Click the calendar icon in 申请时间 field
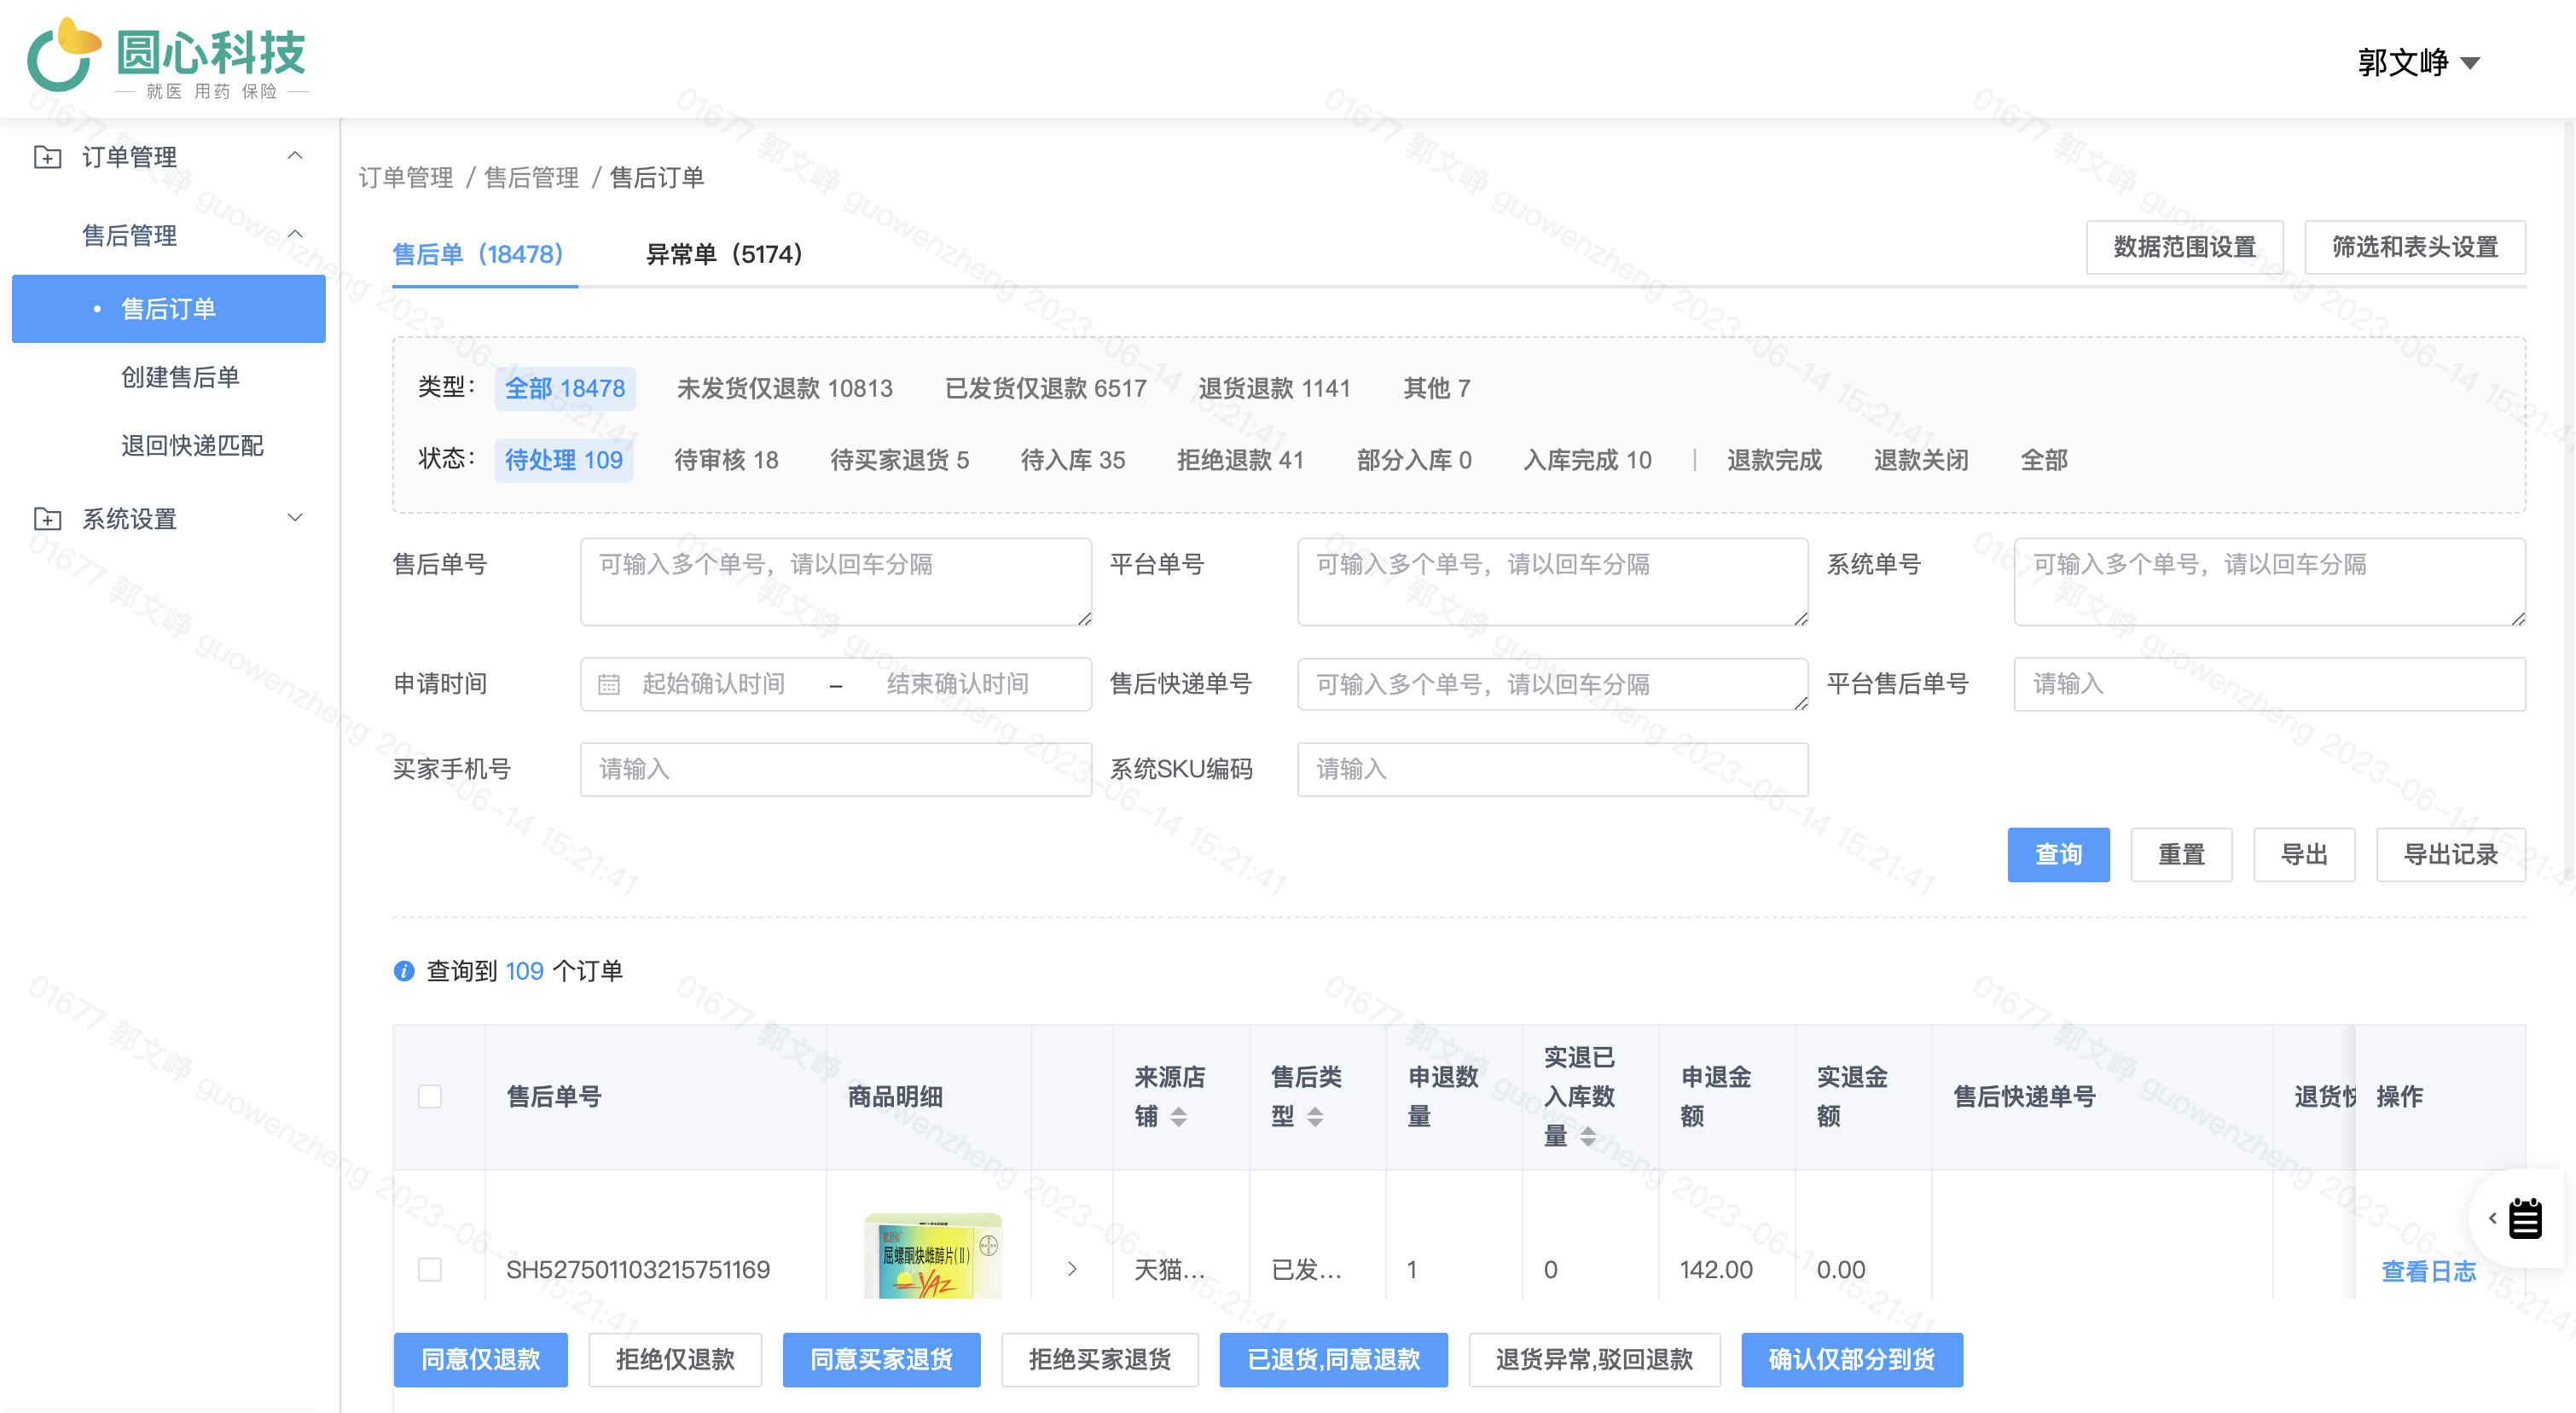The width and height of the screenshot is (2576, 1413). (x=609, y=684)
